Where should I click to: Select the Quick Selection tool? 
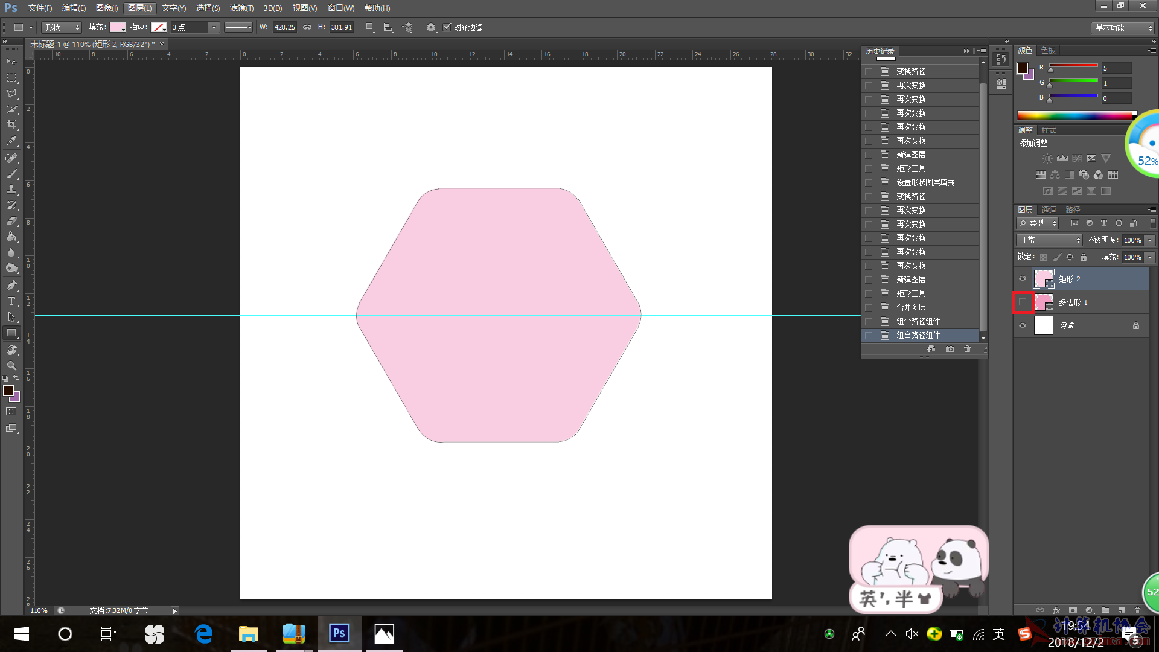point(11,109)
